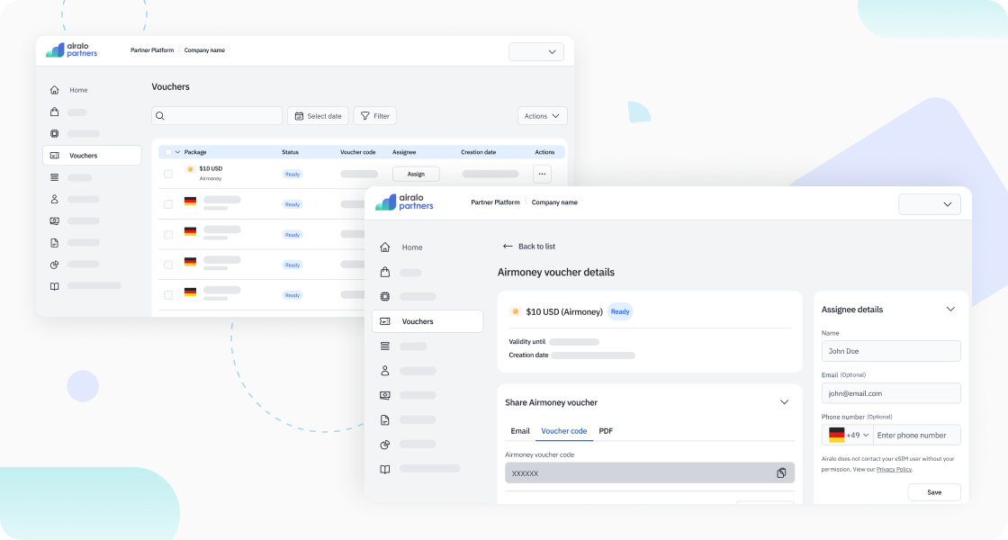Click the shopping bag icon in front sidebar

click(385, 272)
